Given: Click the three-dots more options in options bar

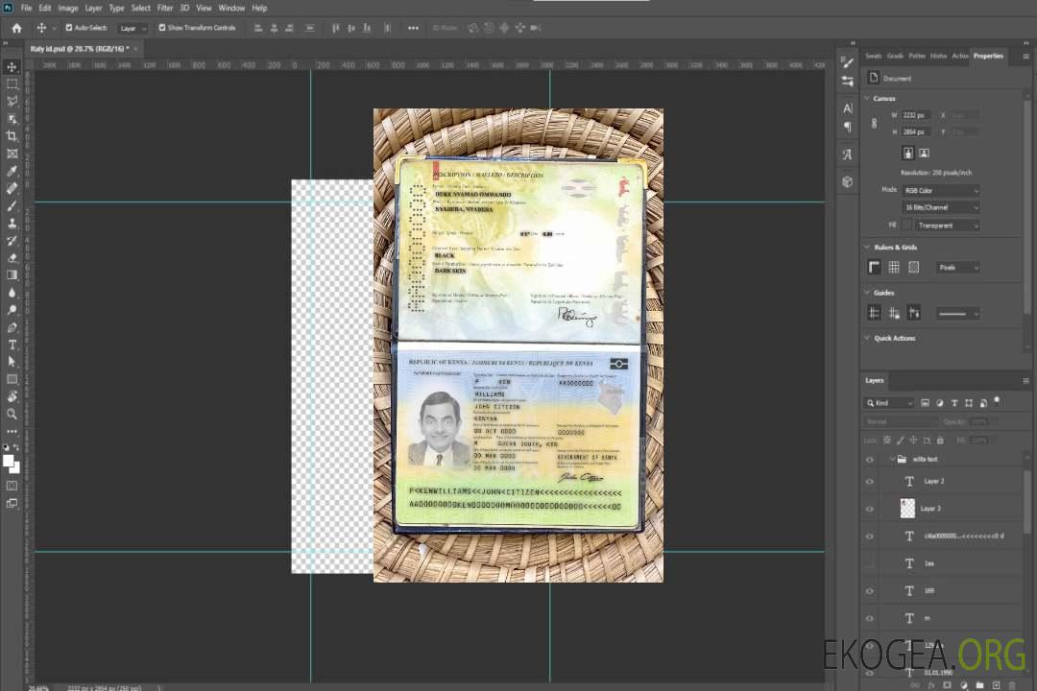Looking at the screenshot, I should (413, 28).
